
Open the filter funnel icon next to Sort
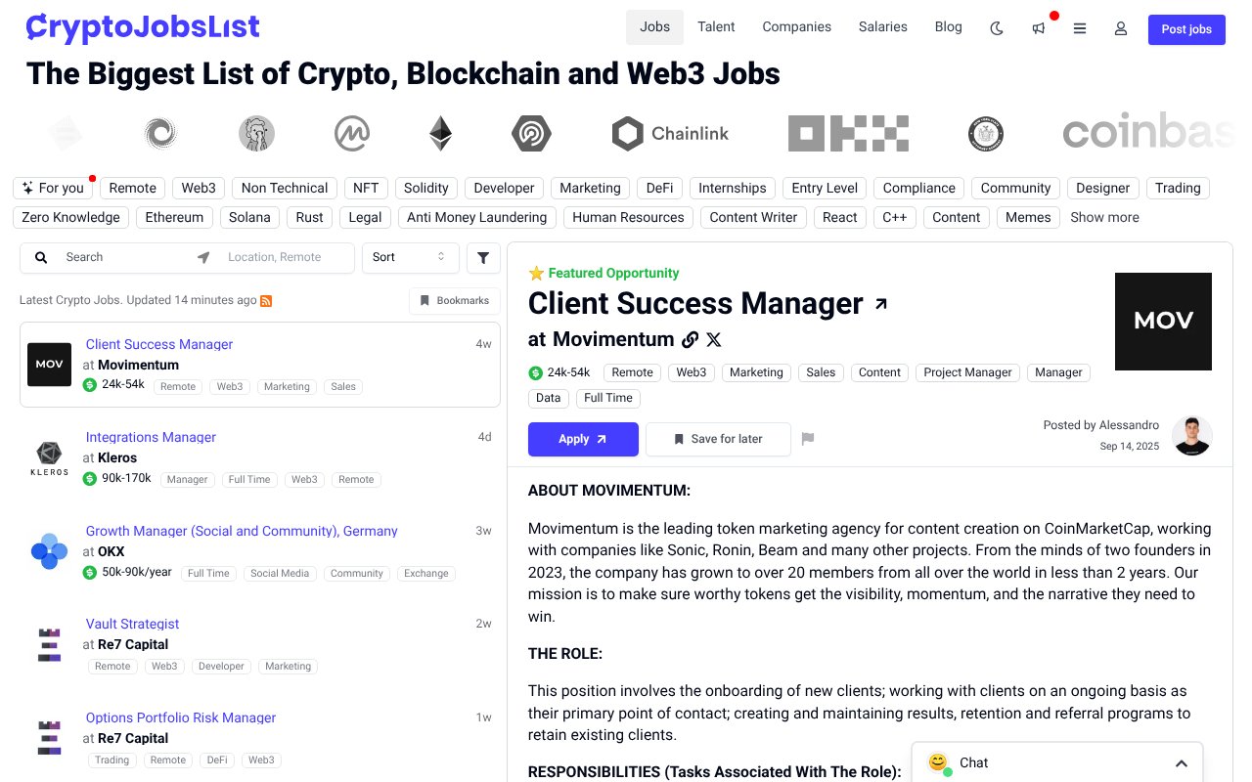483,257
